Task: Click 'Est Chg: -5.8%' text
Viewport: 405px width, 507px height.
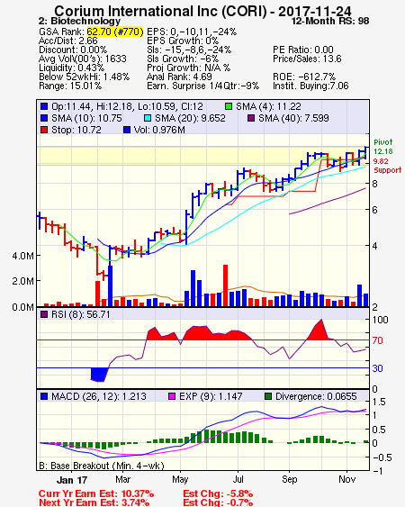Action: [218, 493]
